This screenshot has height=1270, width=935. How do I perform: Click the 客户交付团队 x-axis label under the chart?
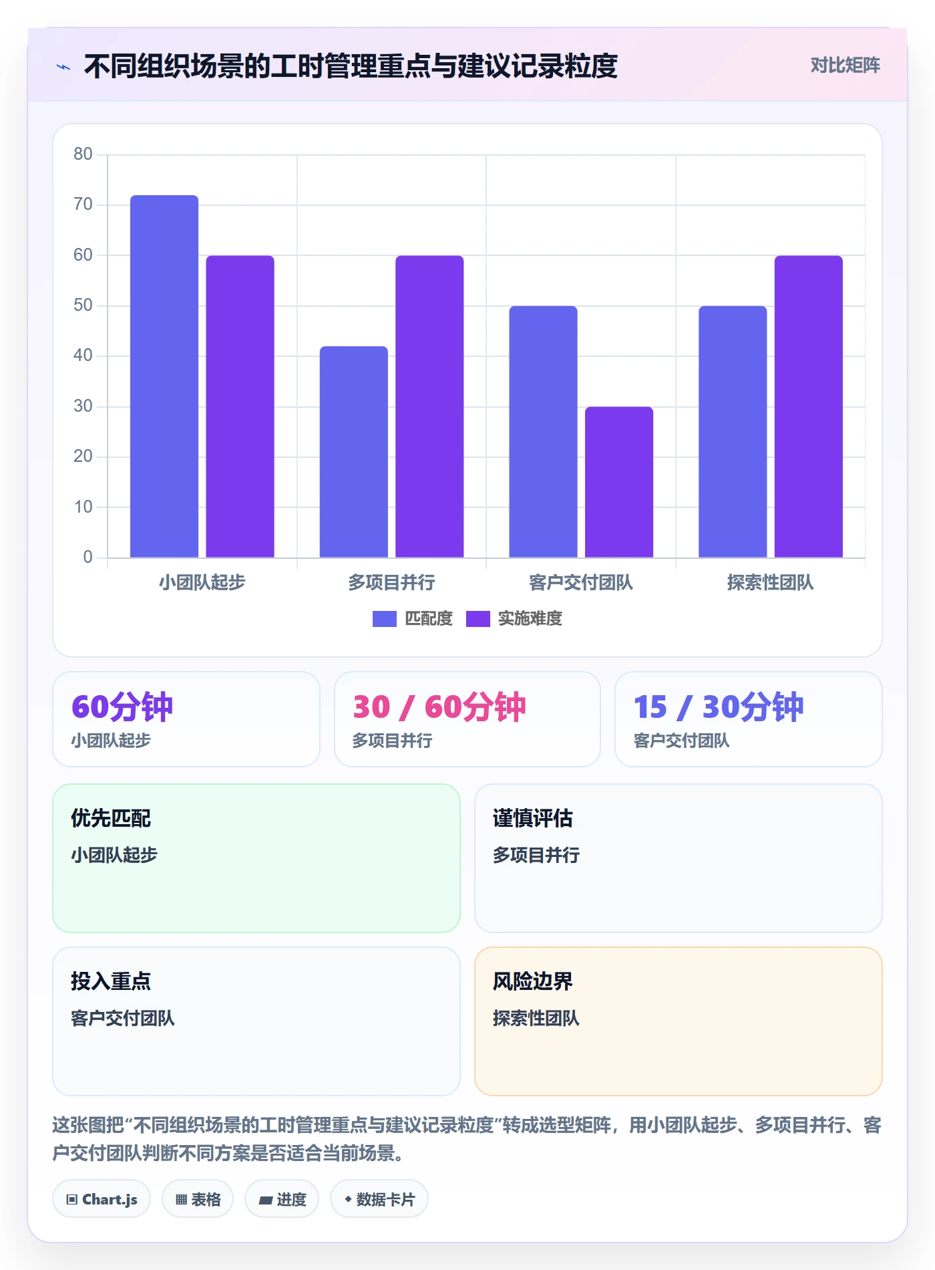click(x=581, y=583)
